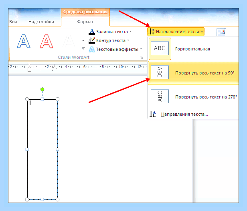
Task: Switch to the Вид tab
Action: [x=13, y=22]
